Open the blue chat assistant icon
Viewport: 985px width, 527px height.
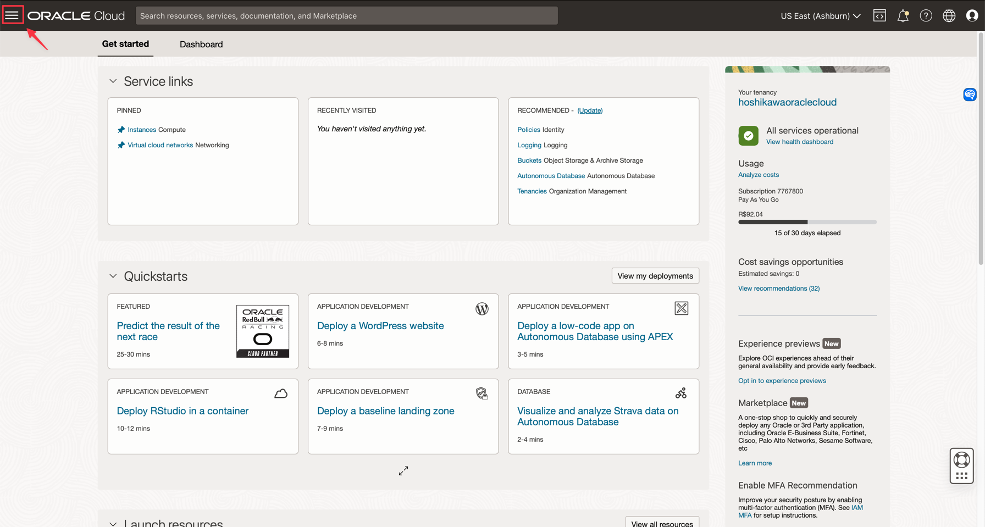(970, 95)
